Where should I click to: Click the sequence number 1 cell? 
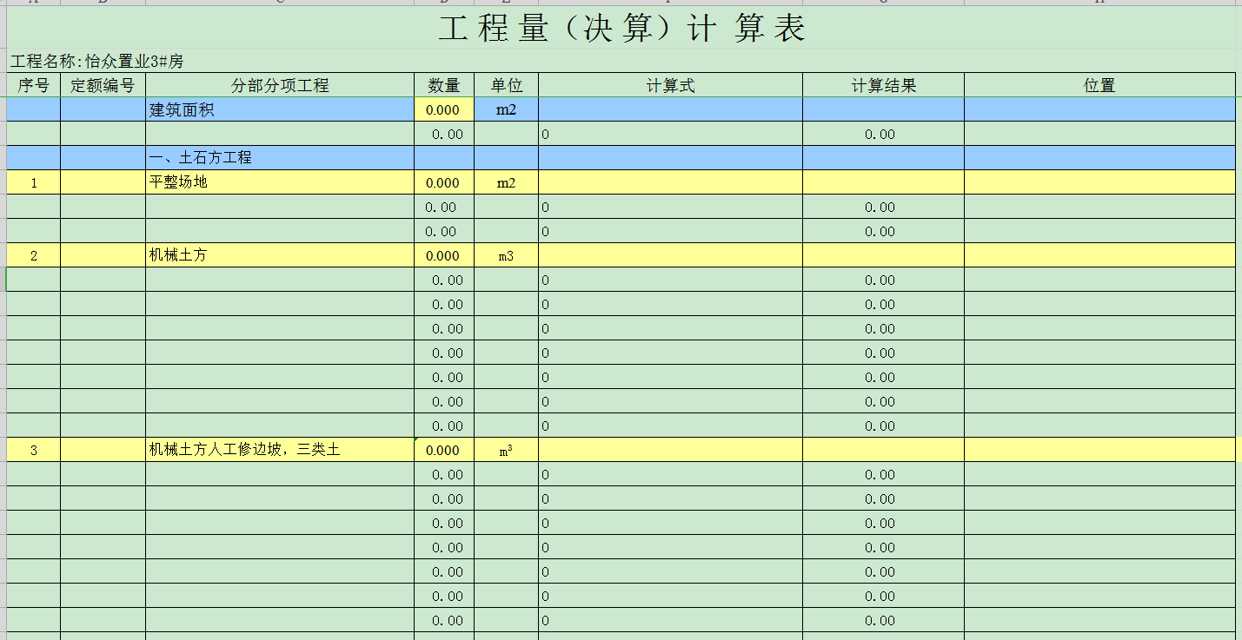pos(34,182)
